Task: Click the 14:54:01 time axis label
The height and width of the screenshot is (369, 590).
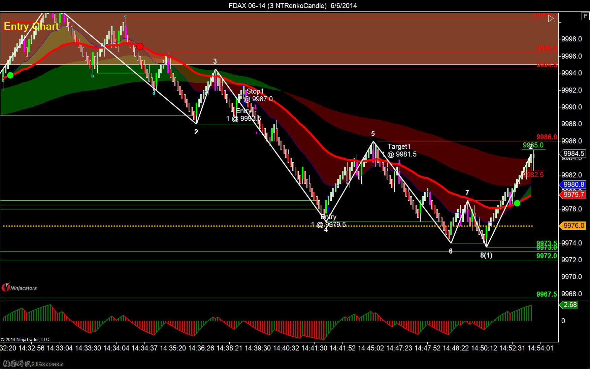Action: pos(540,348)
